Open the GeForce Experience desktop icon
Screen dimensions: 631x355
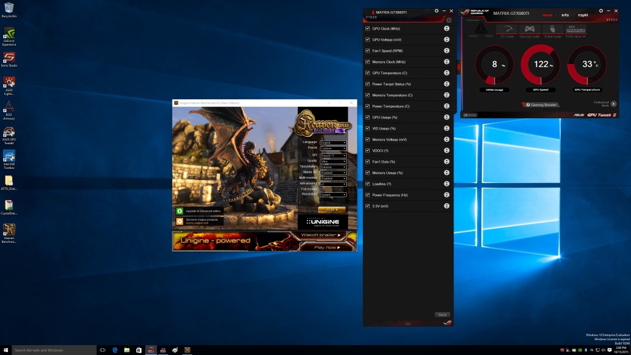(x=9, y=36)
